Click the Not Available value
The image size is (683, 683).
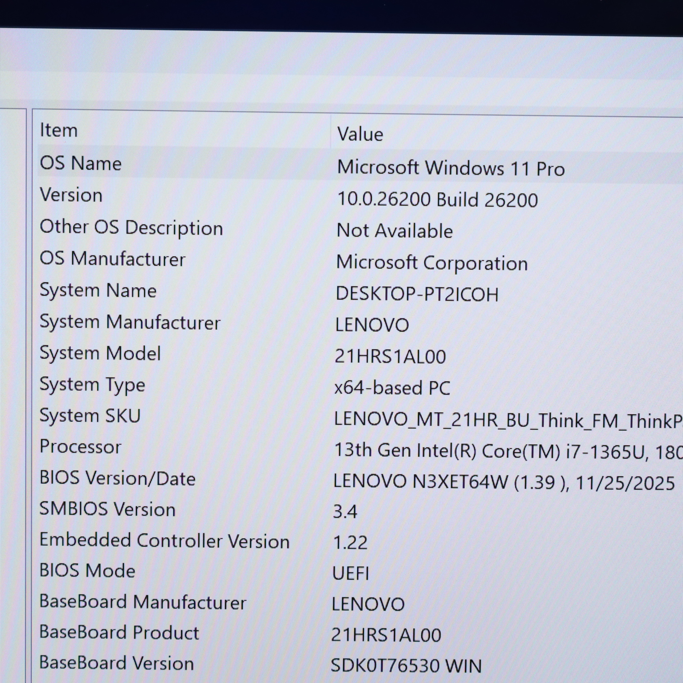[394, 231]
